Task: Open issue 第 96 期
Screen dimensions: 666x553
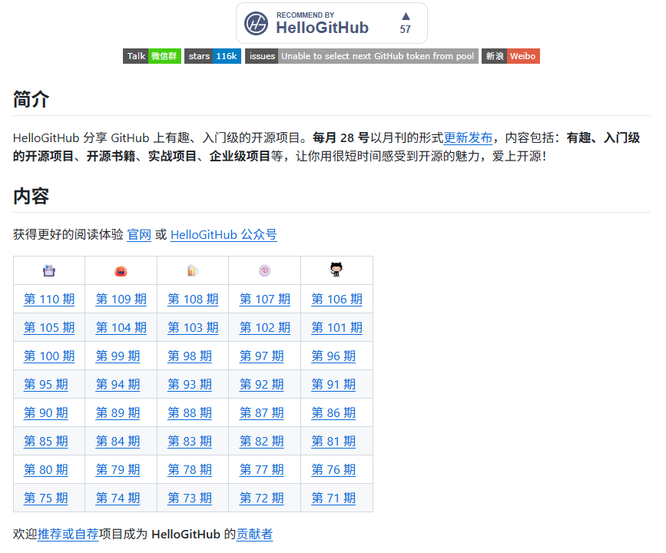Action: [x=333, y=356]
